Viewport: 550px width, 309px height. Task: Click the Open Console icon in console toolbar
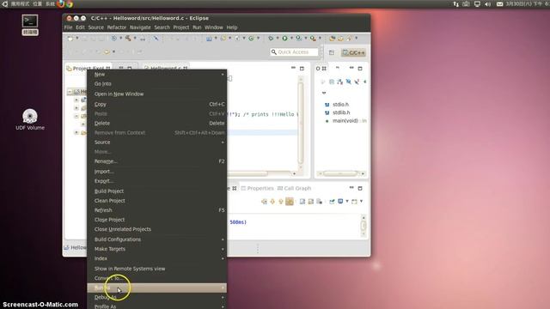354,202
